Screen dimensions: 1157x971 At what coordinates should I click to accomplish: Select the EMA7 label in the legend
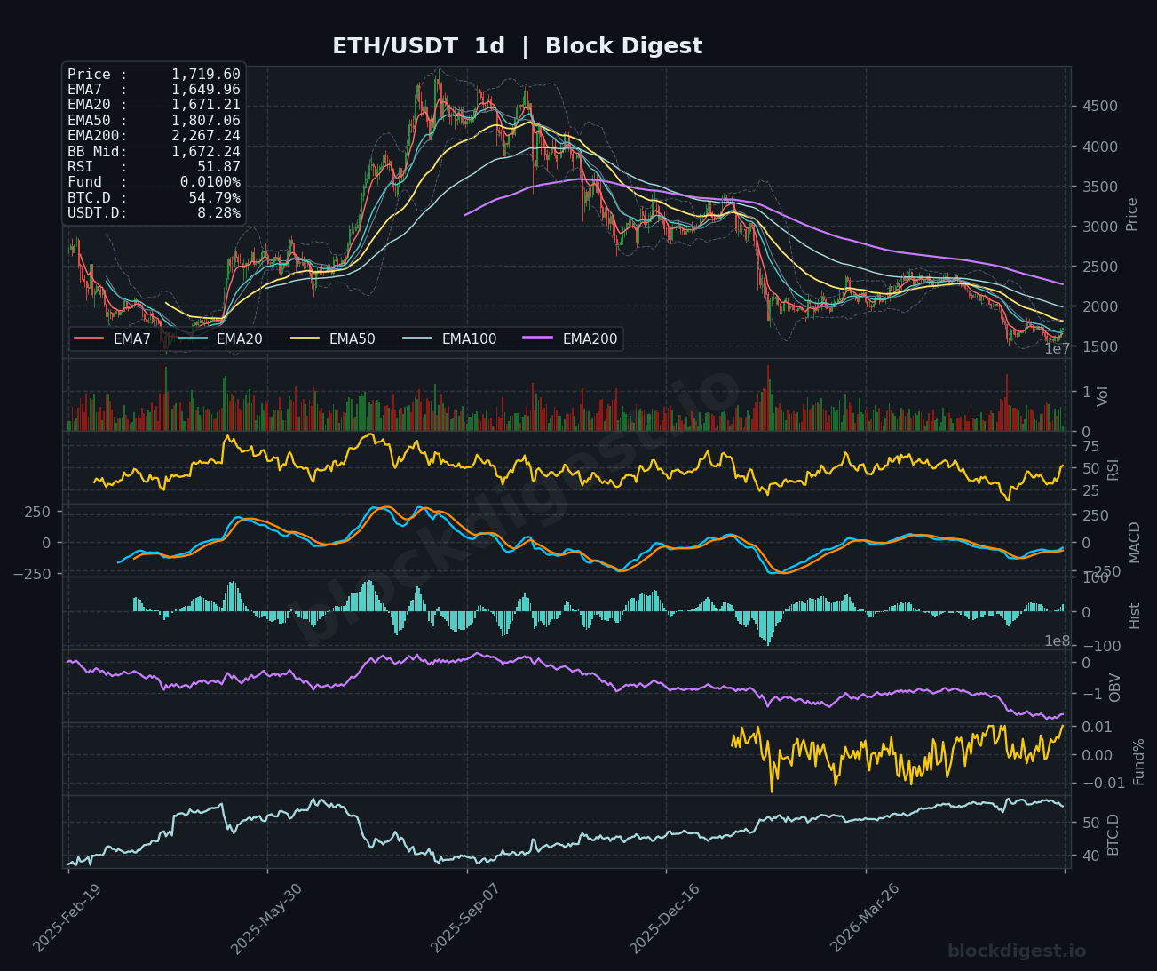pos(132,338)
